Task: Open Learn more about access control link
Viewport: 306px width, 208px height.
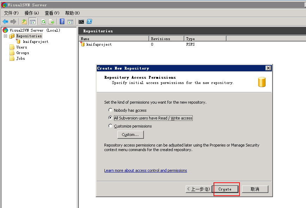Action: click(146, 170)
